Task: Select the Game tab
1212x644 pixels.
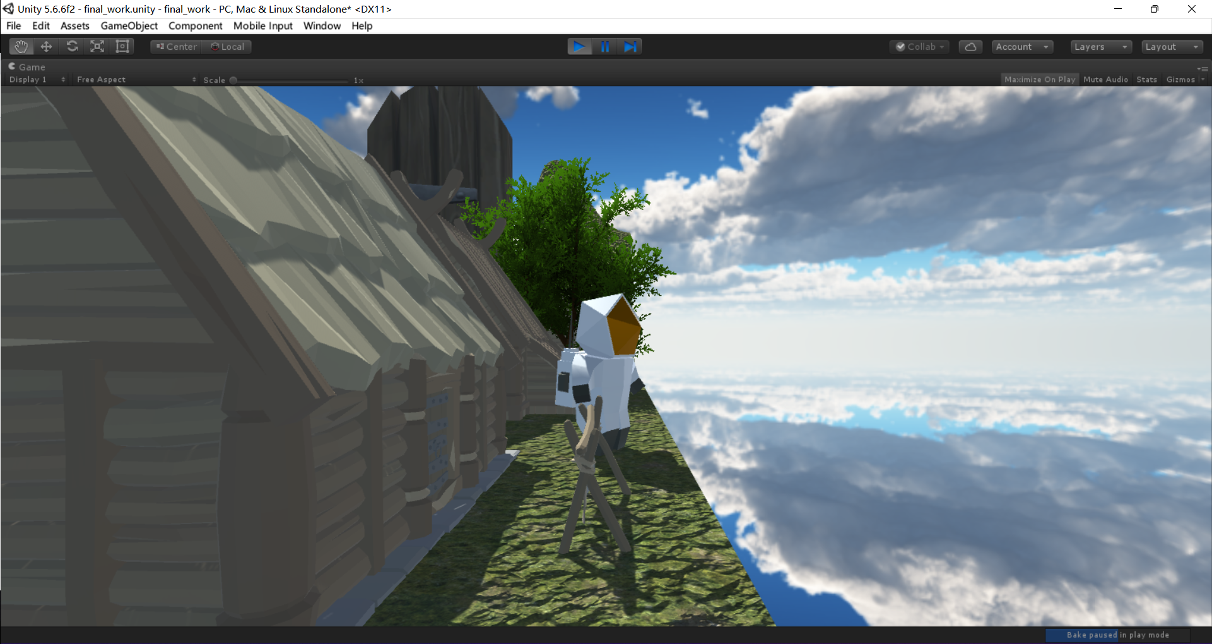Action: pyautogui.click(x=26, y=67)
